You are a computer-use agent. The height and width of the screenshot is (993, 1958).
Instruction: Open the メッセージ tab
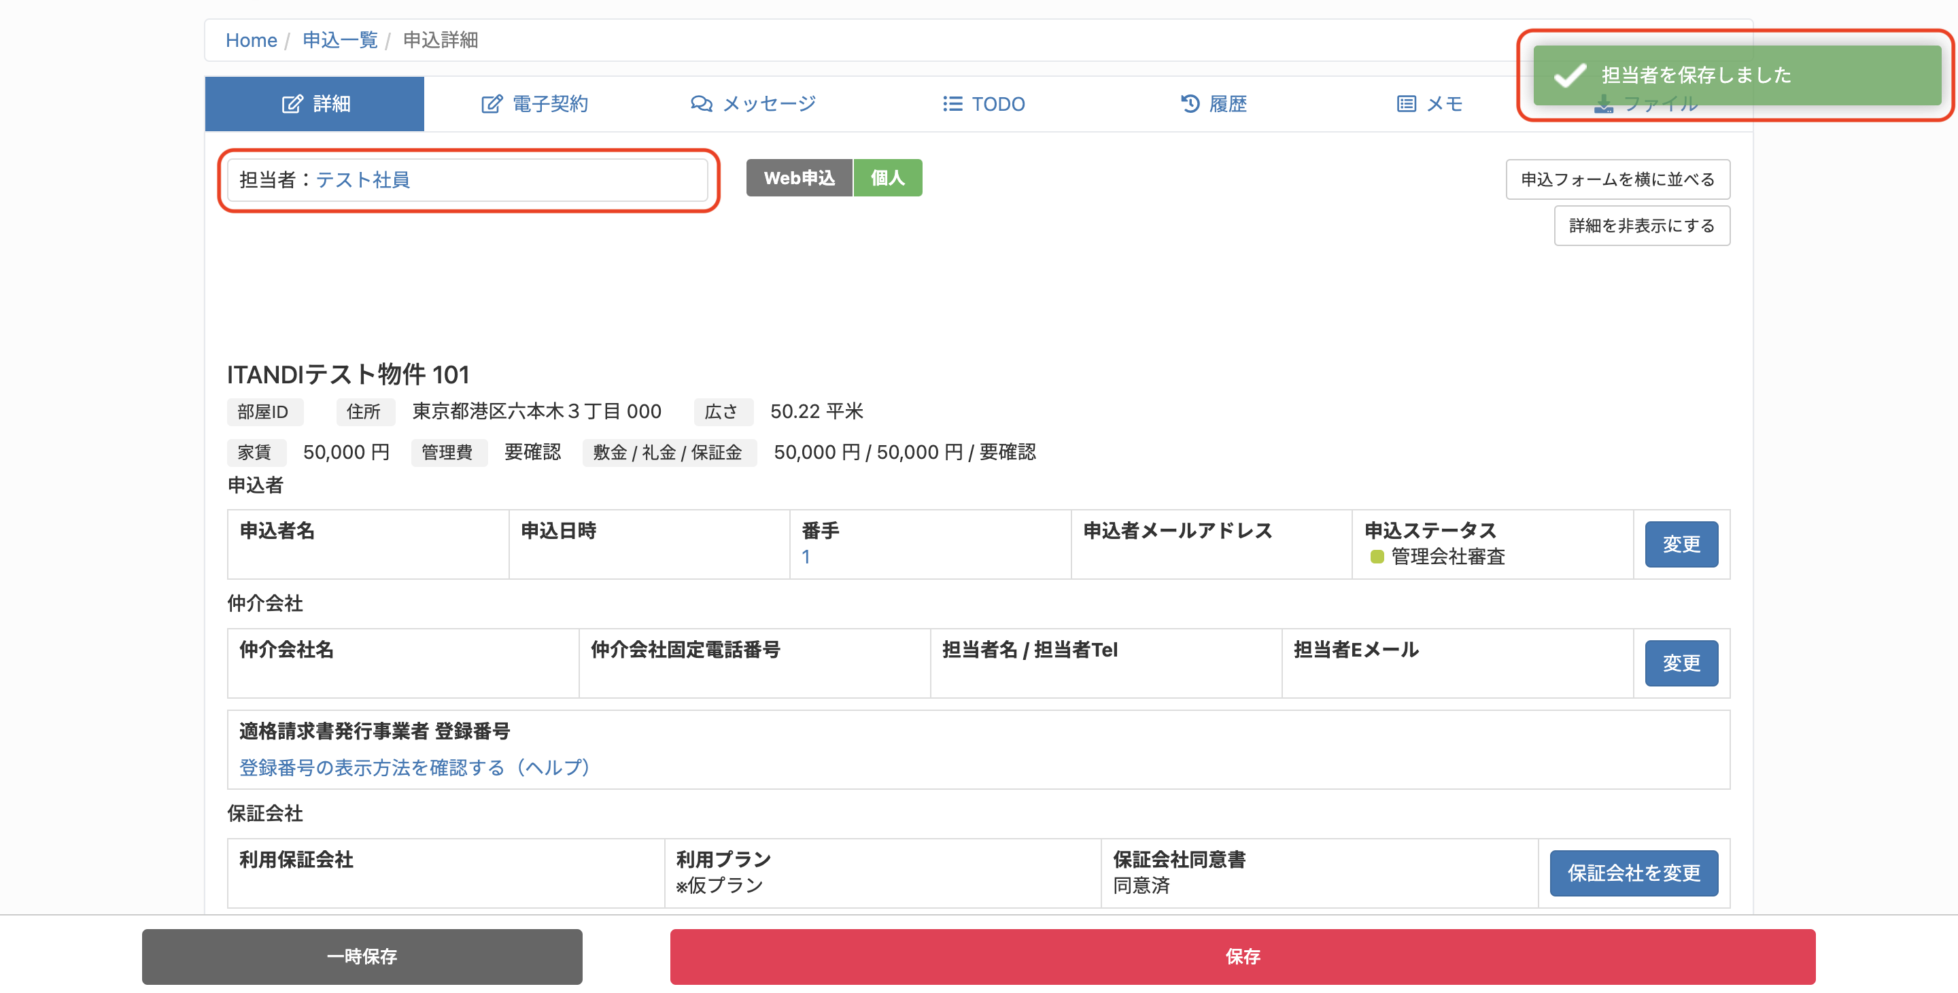click(x=753, y=104)
